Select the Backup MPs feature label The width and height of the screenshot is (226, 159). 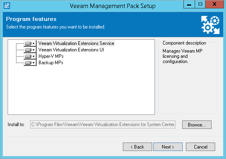point(51,63)
